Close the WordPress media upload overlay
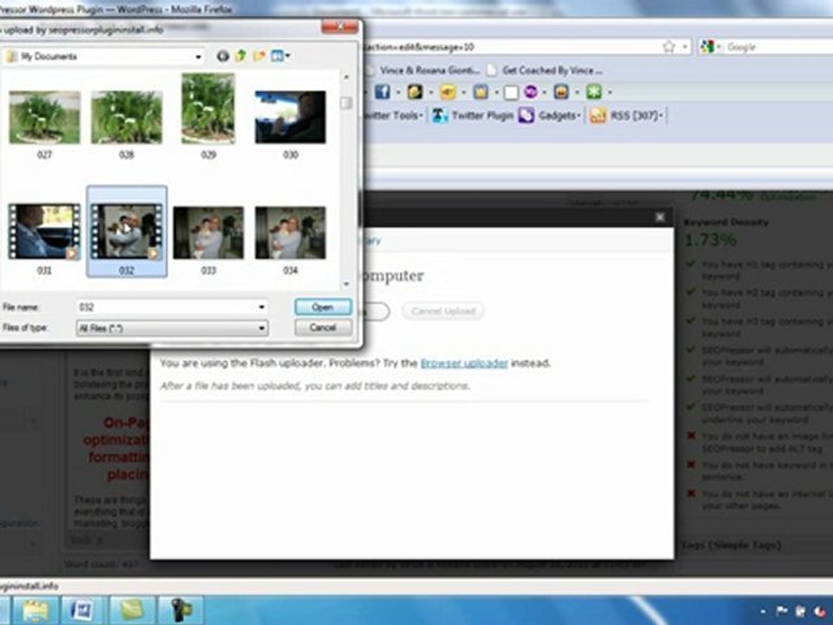833x625 pixels. 659,217
